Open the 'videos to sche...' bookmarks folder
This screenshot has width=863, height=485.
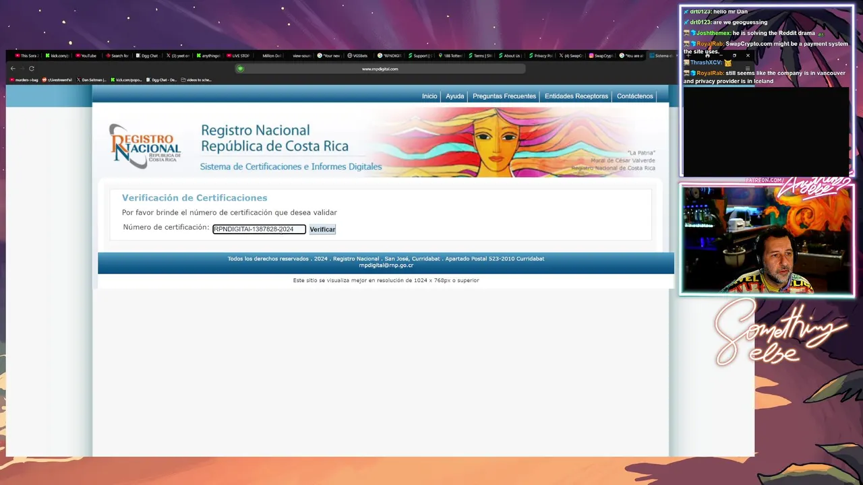[196, 79]
